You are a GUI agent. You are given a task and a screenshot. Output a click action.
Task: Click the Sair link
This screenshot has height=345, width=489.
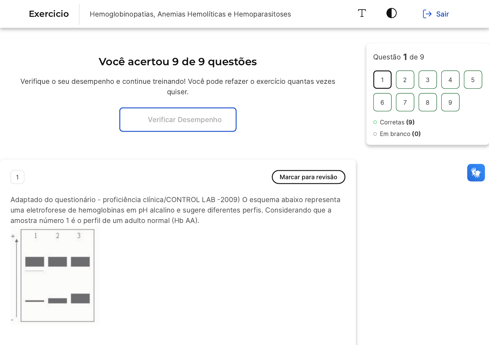click(442, 14)
